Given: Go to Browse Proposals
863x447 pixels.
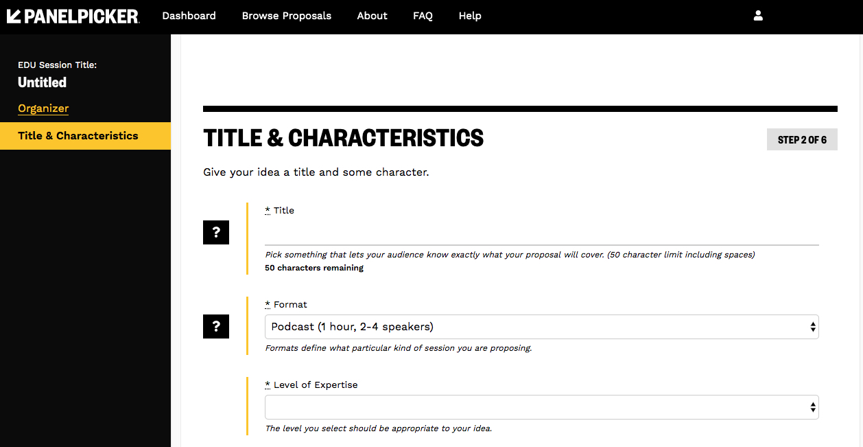Looking at the screenshot, I should pos(287,16).
